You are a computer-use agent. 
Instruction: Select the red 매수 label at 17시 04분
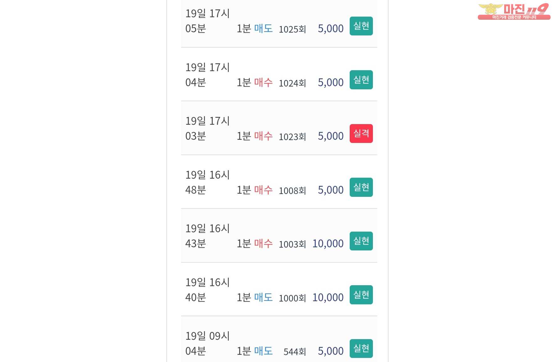point(263,82)
